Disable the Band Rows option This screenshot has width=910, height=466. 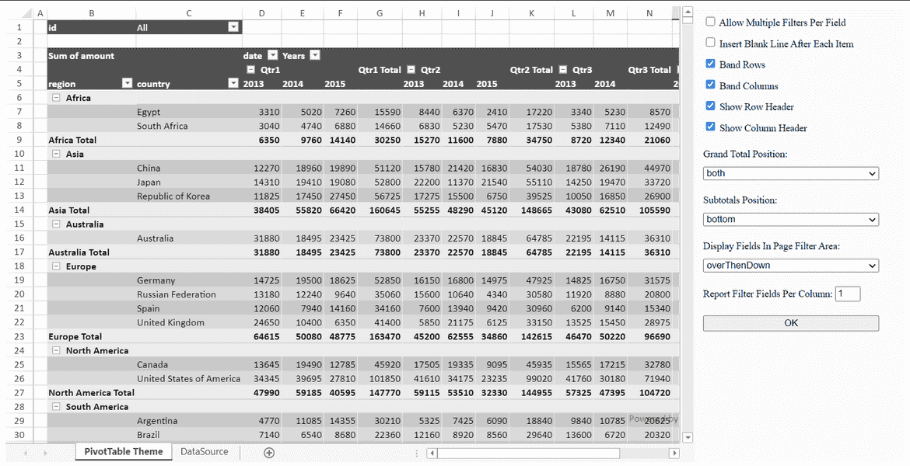click(710, 64)
